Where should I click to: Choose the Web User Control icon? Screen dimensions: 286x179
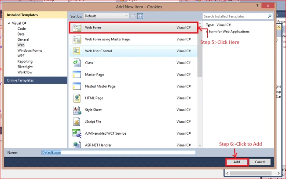click(x=77, y=51)
